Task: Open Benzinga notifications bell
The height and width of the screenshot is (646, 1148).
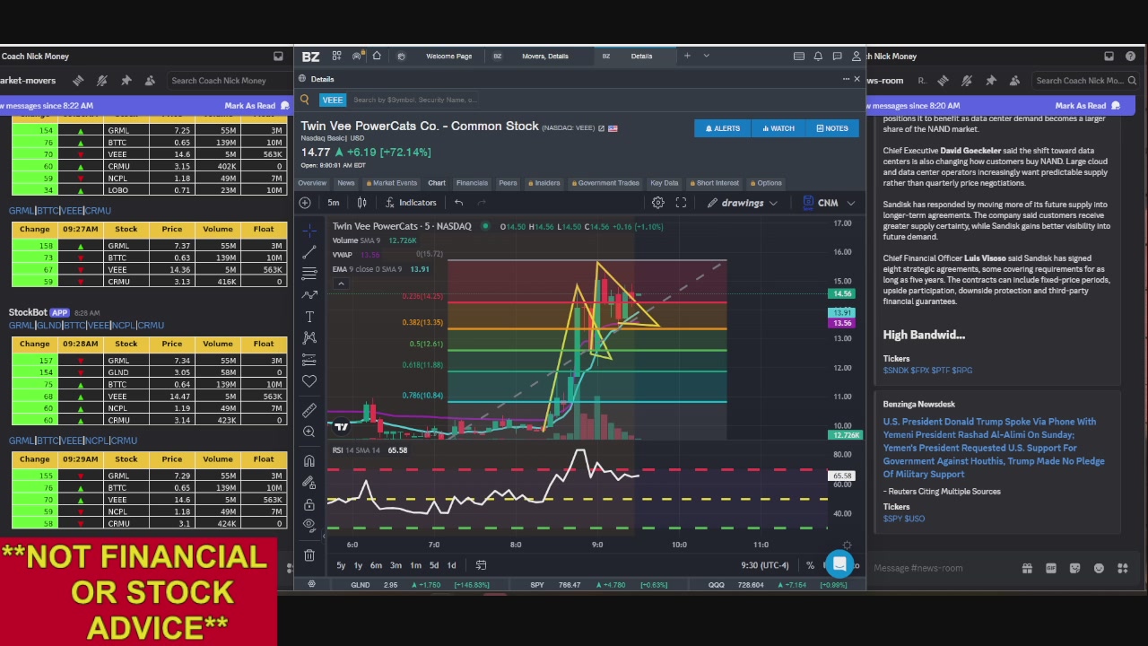Action: click(x=818, y=57)
